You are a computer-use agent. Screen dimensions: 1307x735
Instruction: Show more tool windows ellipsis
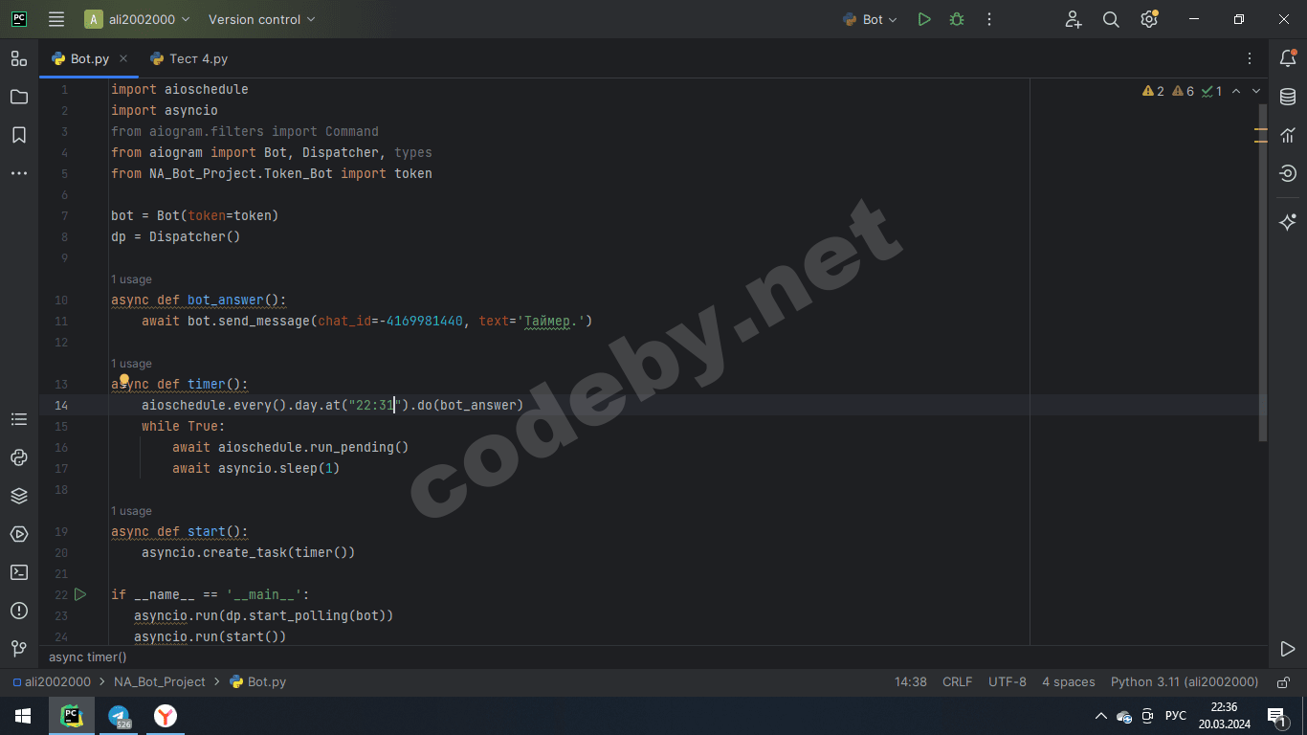19,173
